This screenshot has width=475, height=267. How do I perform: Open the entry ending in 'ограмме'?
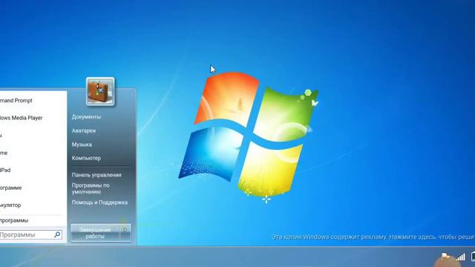11,188
